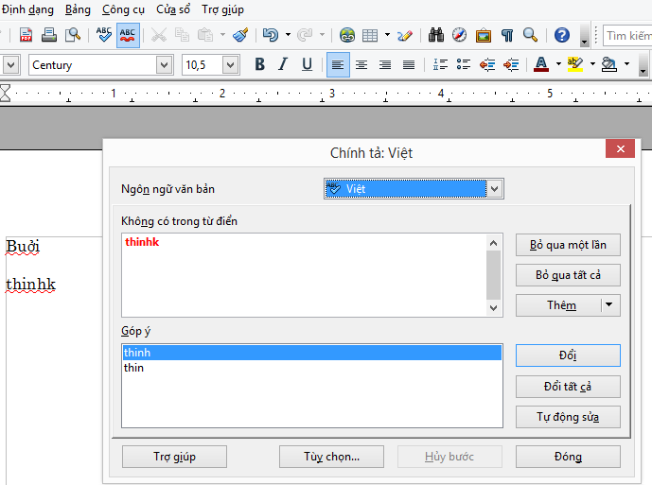Expand the Redo history dropdown

point(323,35)
